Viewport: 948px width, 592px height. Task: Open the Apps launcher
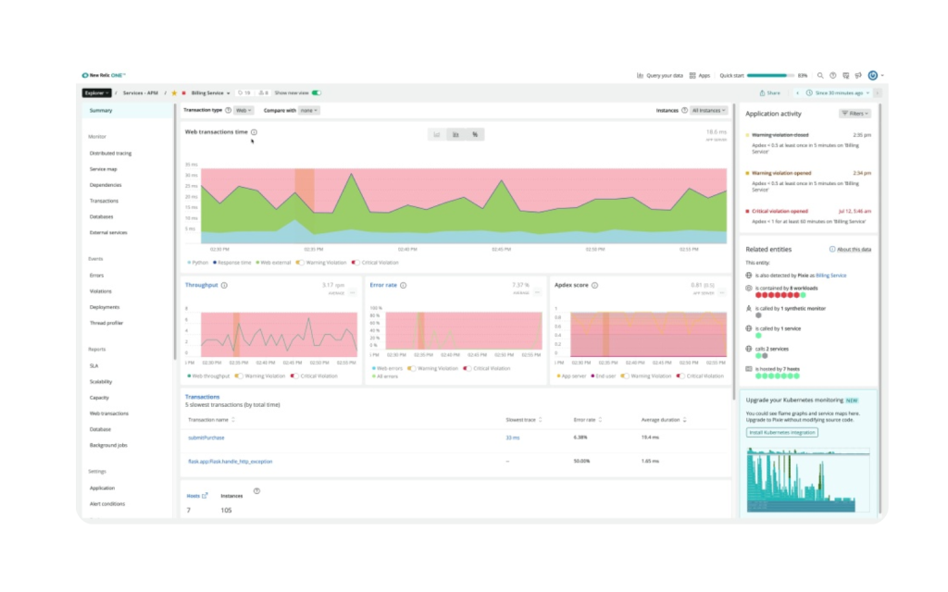702,75
